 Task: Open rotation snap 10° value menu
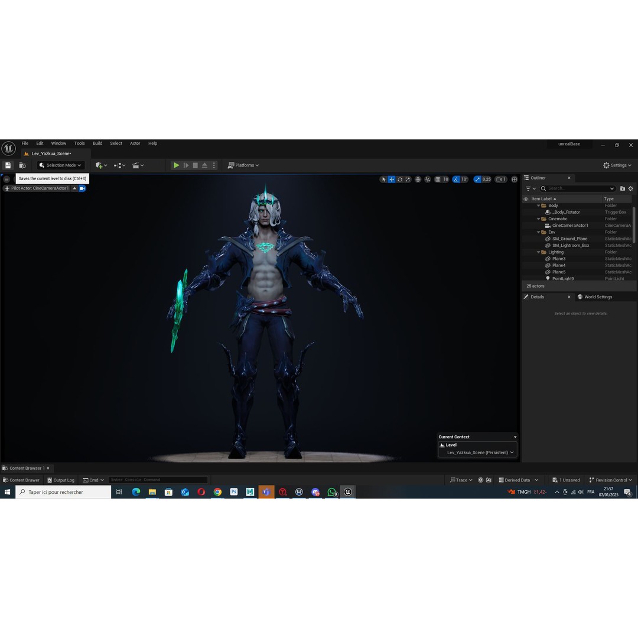tap(465, 180)
